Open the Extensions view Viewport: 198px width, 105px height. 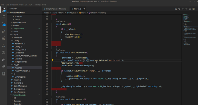click(4, 38)
